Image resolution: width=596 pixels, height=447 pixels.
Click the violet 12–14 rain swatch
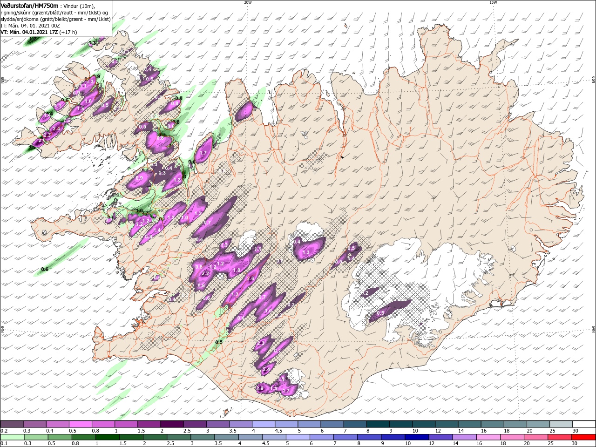(x=440, y=437)
